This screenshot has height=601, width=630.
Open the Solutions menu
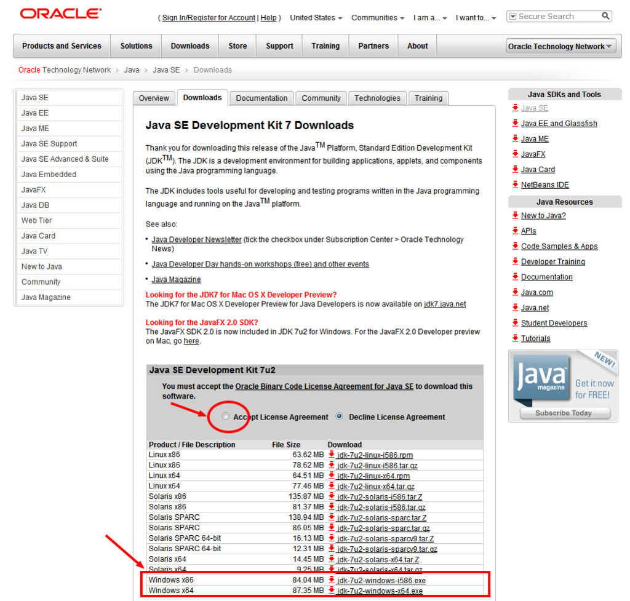coord(136,46)
